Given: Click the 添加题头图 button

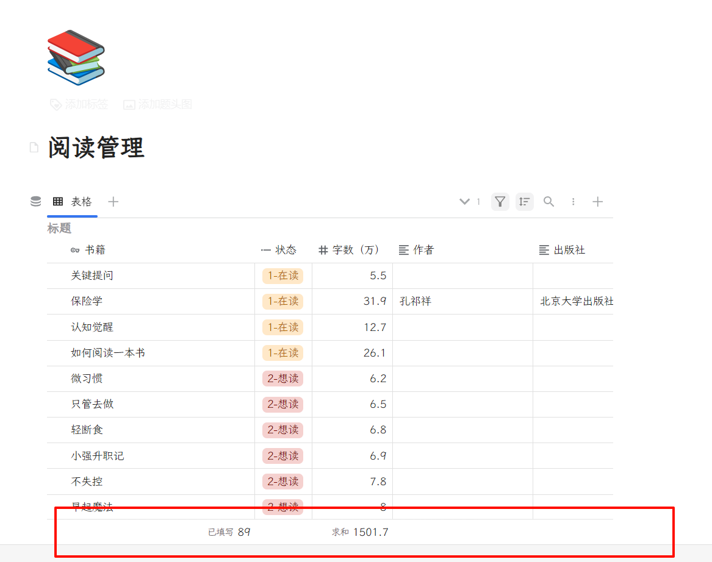Looking at the screenshot, I should click(157, 104).
